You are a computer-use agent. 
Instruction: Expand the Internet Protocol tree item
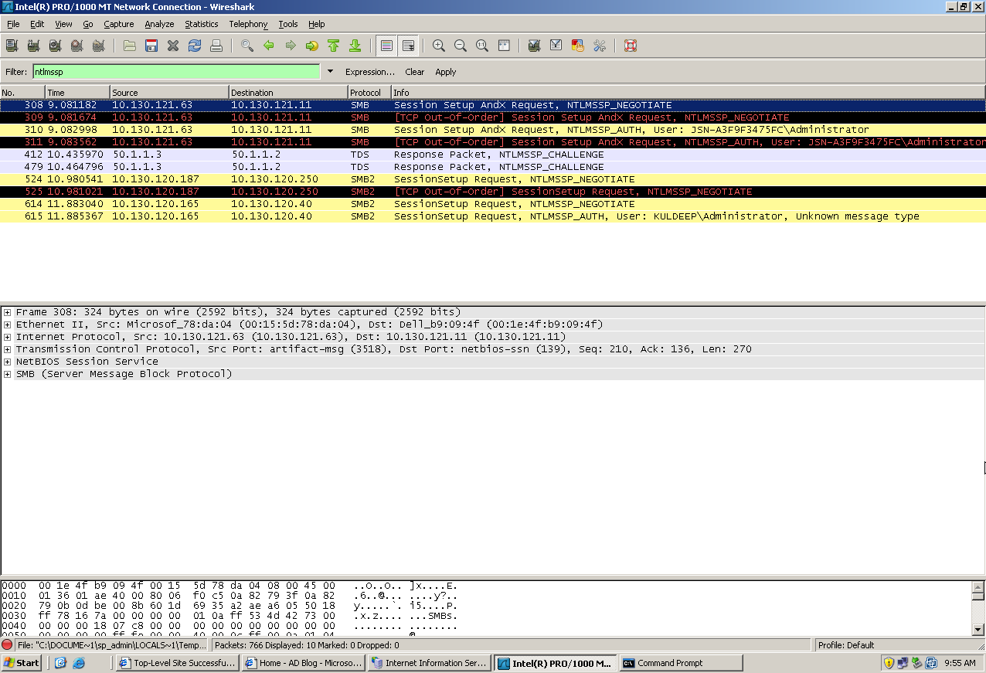[x=6, y=336]
